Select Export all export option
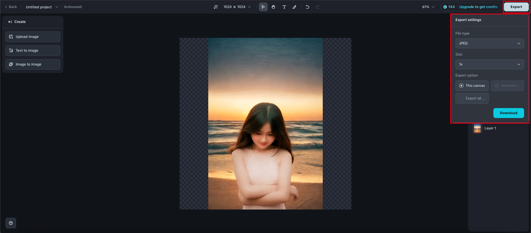This screenshot has width=531, height=233. pyautogui.click(x=472, y=98)
